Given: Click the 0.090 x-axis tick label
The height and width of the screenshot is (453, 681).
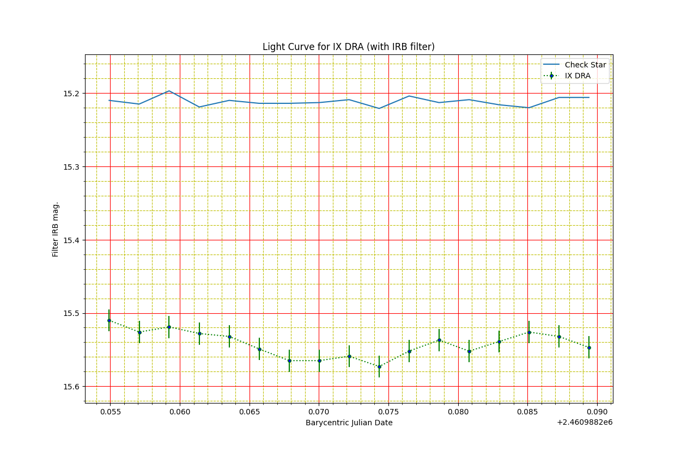Looking at the screenshot, I should [597, 412].
